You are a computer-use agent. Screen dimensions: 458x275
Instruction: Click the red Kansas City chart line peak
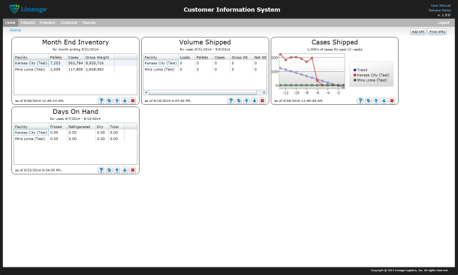[x=280, y=55]
